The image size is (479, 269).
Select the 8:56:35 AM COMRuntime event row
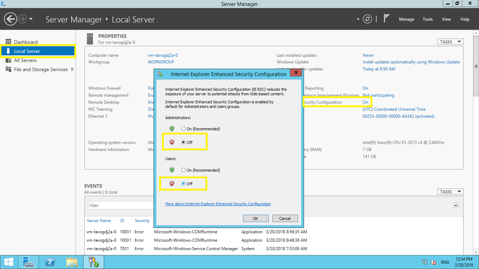274,232
